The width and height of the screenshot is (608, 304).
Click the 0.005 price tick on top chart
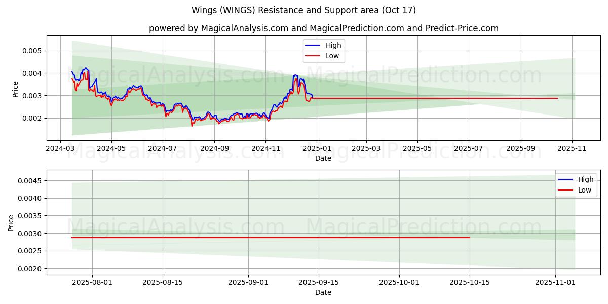[x=31, y=51]
